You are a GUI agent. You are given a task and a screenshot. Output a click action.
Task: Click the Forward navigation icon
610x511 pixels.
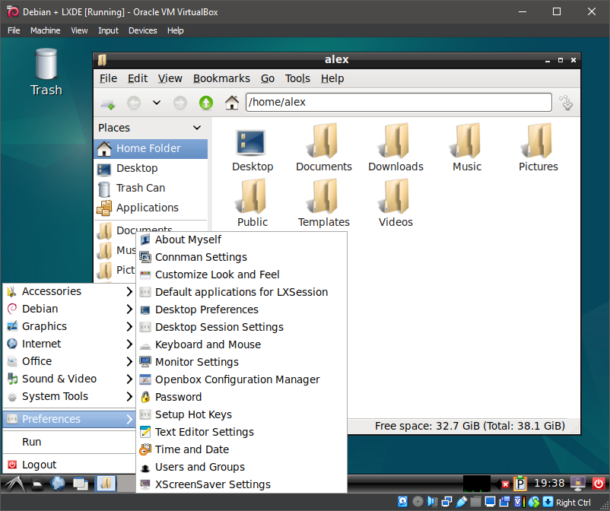pos(180,102)
